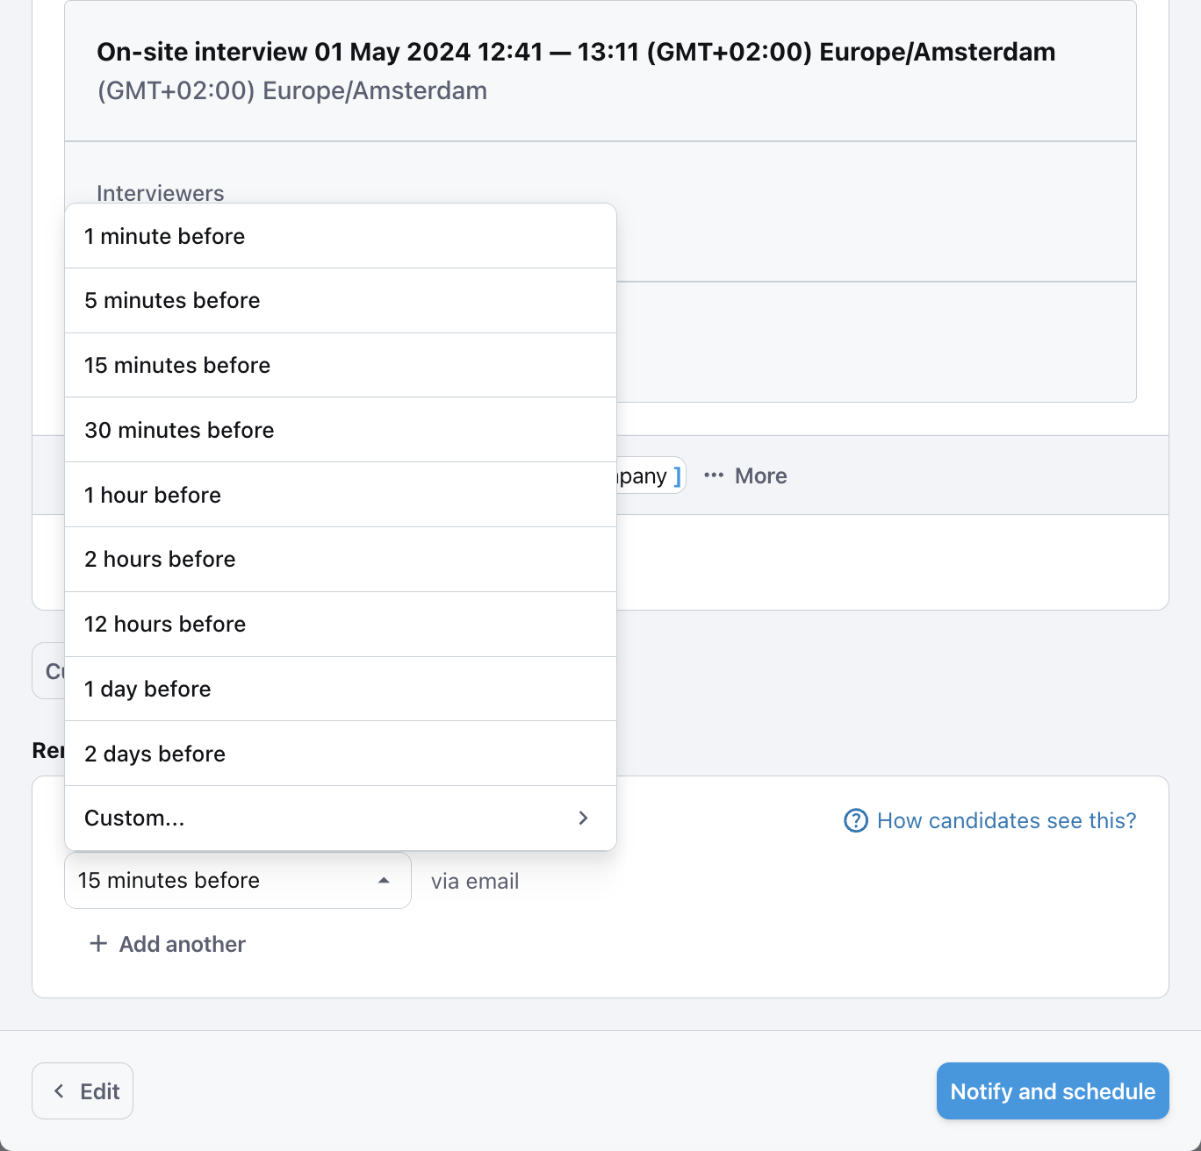Pick "12 hours before" from dropdown
Screen dimensions: 1201x1151
pyautogui.click(x=341, y=625)
